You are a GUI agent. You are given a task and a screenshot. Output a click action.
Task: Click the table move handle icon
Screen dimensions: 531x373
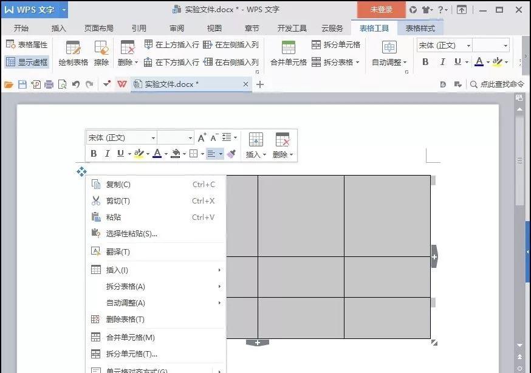(81, 172)
